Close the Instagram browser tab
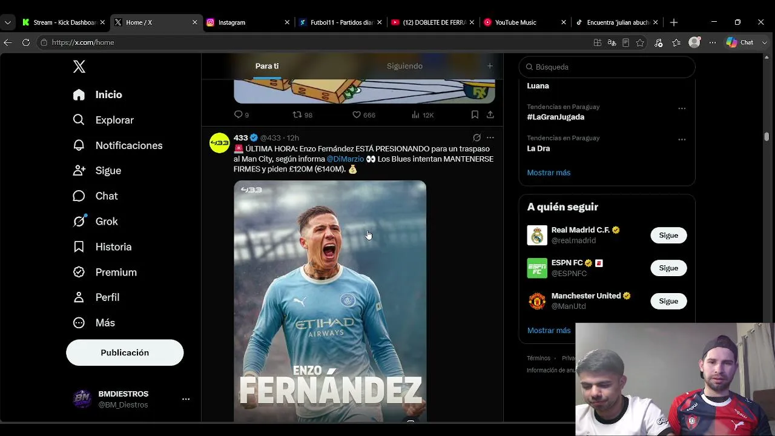 coord(287,22)
